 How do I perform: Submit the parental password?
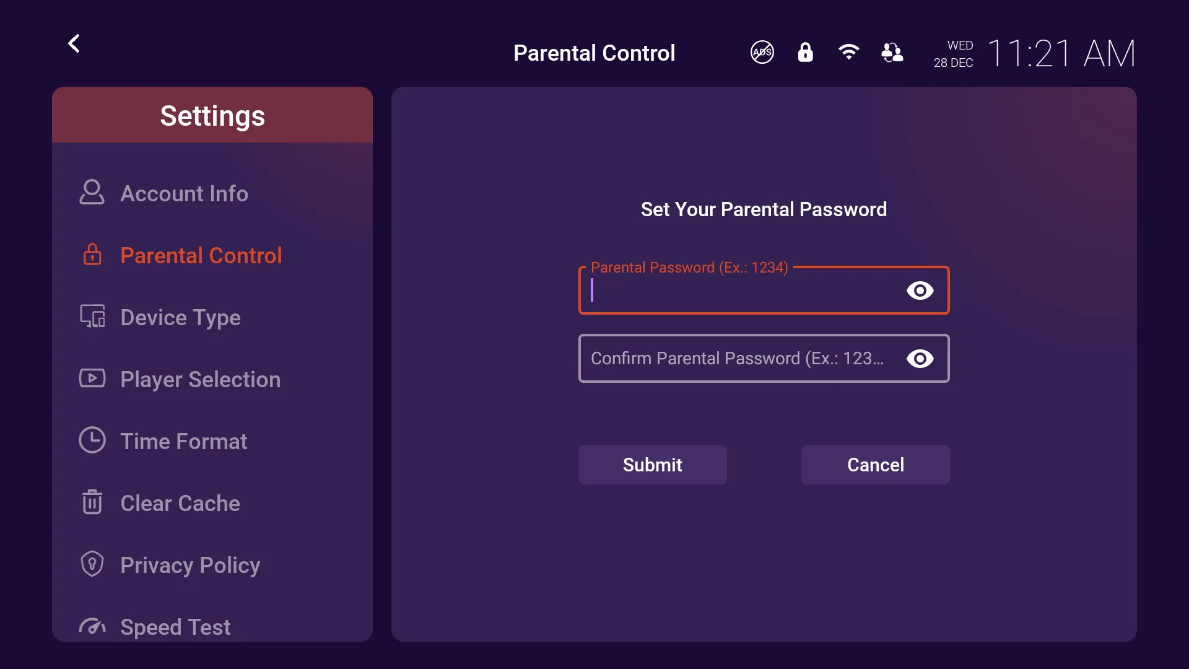[x=652, y=465]
